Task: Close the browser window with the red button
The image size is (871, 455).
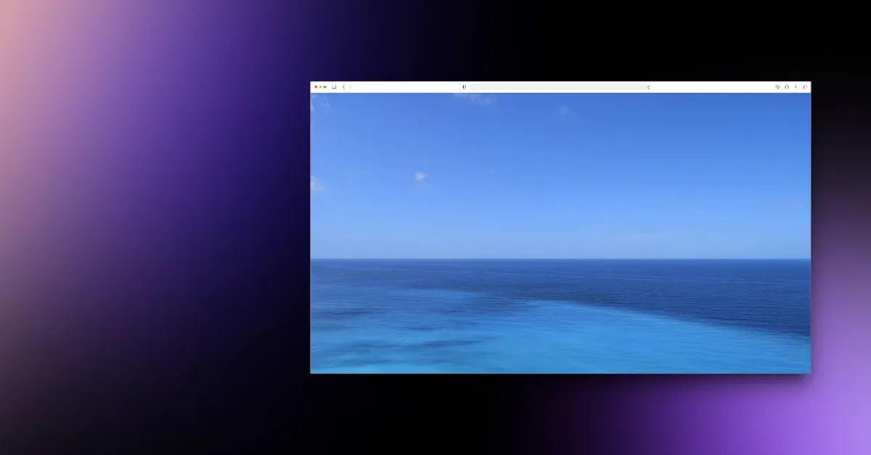Action: tap(316, 87)
